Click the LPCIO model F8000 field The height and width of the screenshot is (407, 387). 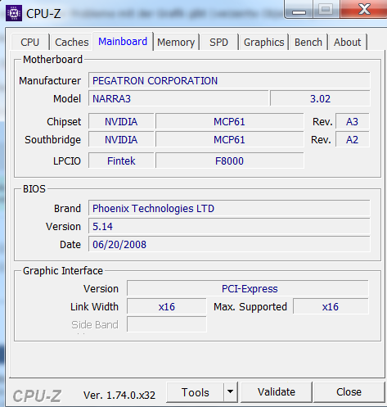[229, 161]
